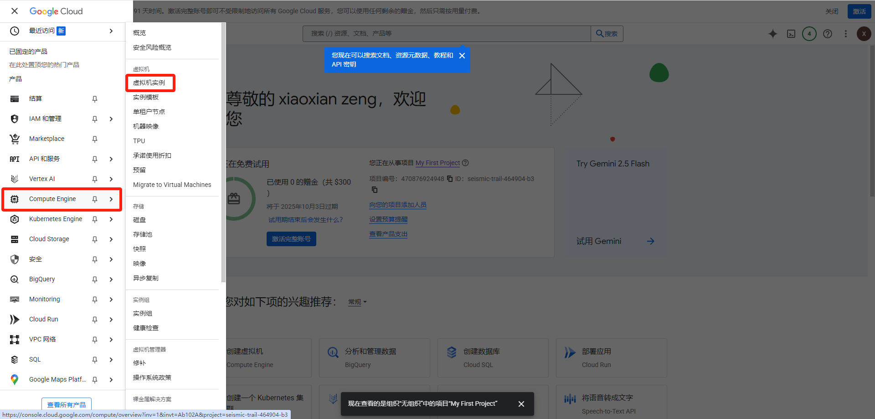Focus the resource search input field

(447, 34)
